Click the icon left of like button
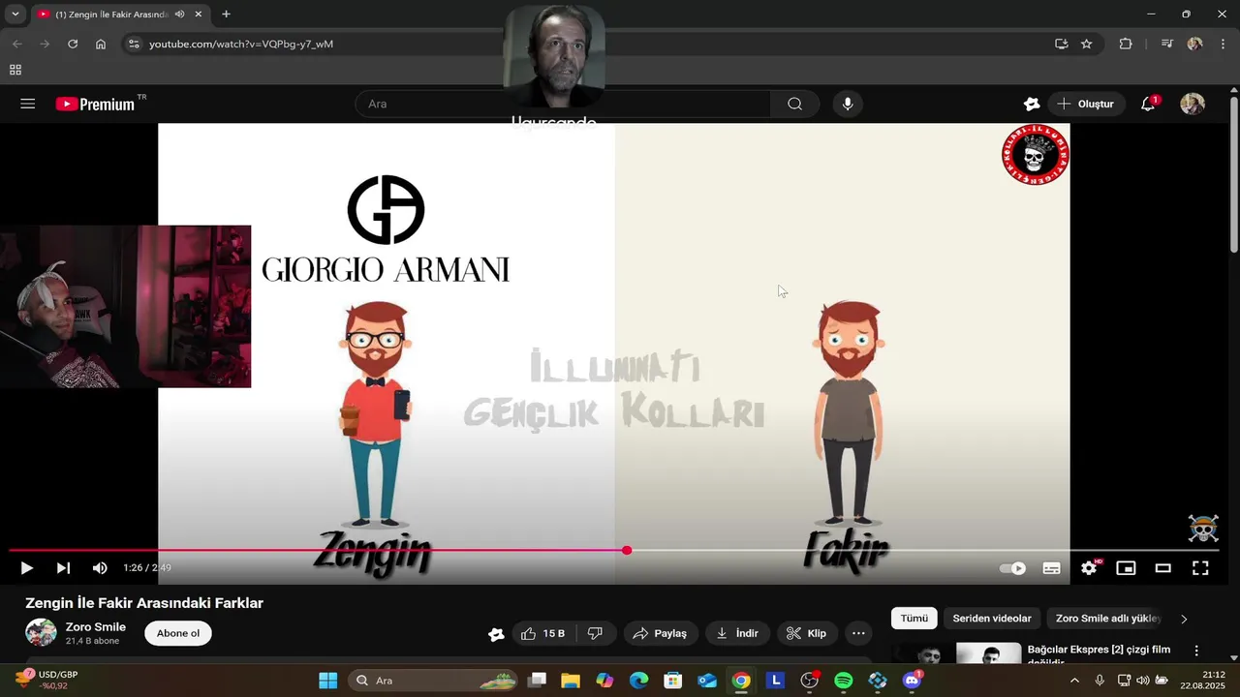This screenshot has width=1240, height=697. [x=496, y=634]
